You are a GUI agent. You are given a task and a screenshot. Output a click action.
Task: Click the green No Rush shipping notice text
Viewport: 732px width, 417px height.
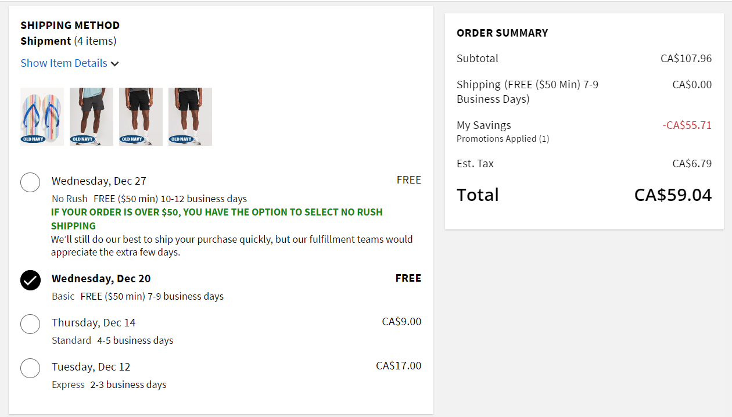pos(217,219)
